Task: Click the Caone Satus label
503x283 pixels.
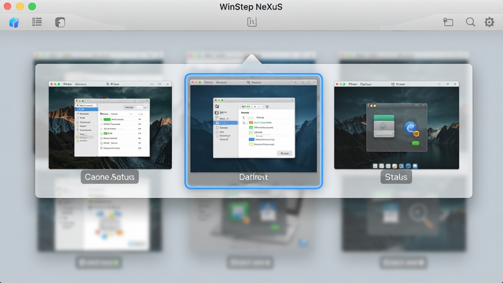Action: [110, 177]
